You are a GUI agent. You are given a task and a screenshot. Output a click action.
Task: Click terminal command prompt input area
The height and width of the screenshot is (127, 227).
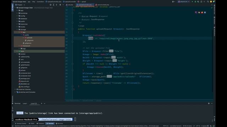click(x=75, y=119)
